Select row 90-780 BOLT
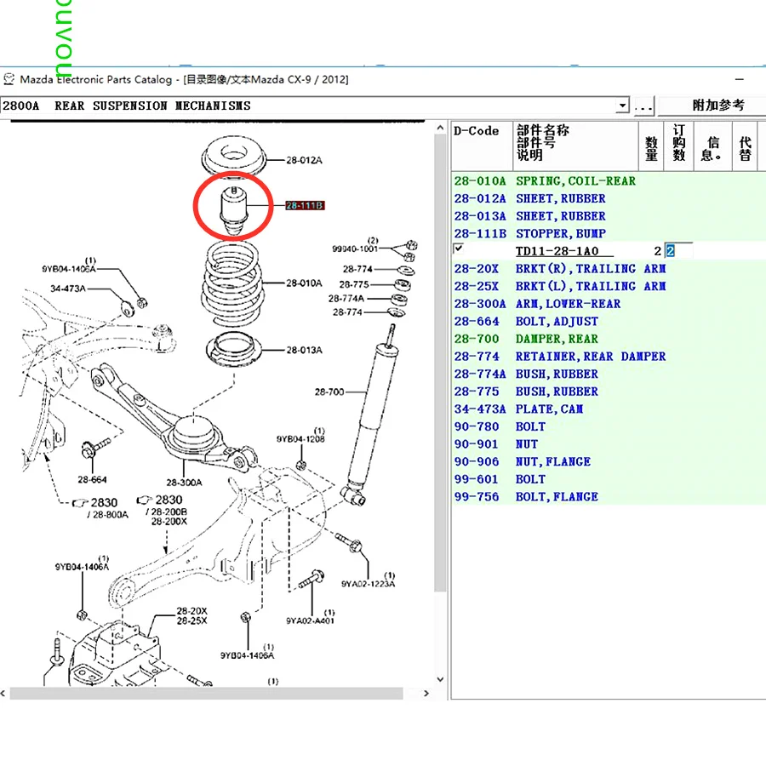The height and width of the screenshot is (766, 766). 609,426
